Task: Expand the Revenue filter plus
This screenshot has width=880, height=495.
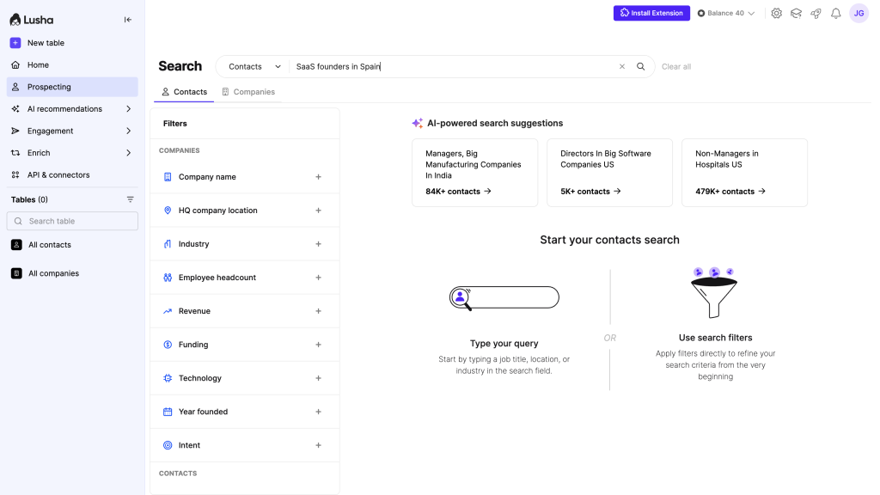Action: click(x=318, y=311)
